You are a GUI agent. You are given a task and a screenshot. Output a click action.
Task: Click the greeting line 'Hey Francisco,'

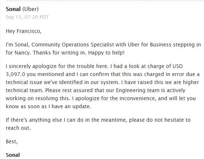(23, 31)
